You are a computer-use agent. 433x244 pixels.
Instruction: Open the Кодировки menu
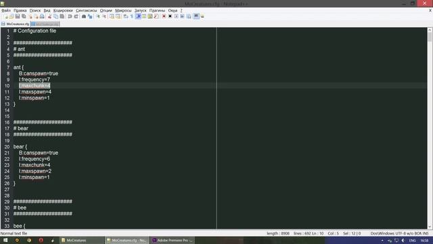(x=63, y=10)
